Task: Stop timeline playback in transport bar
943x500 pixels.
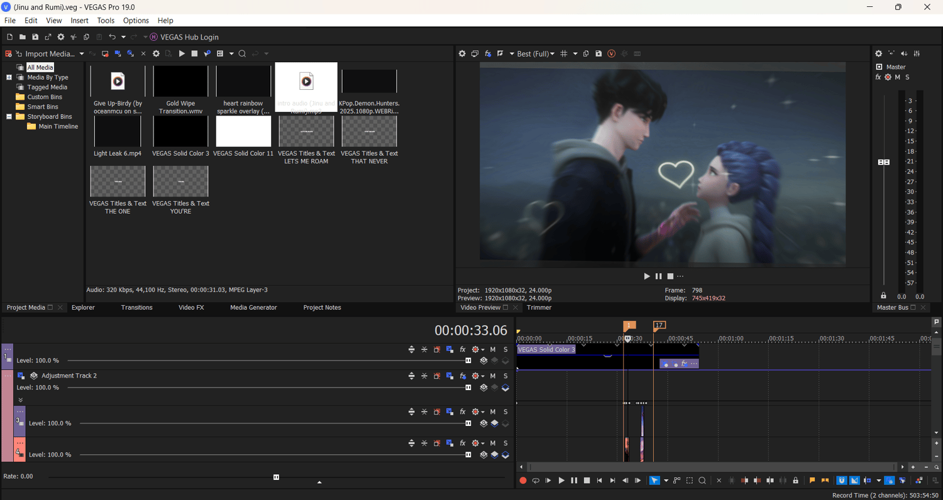Action: [x=587, y=481]
